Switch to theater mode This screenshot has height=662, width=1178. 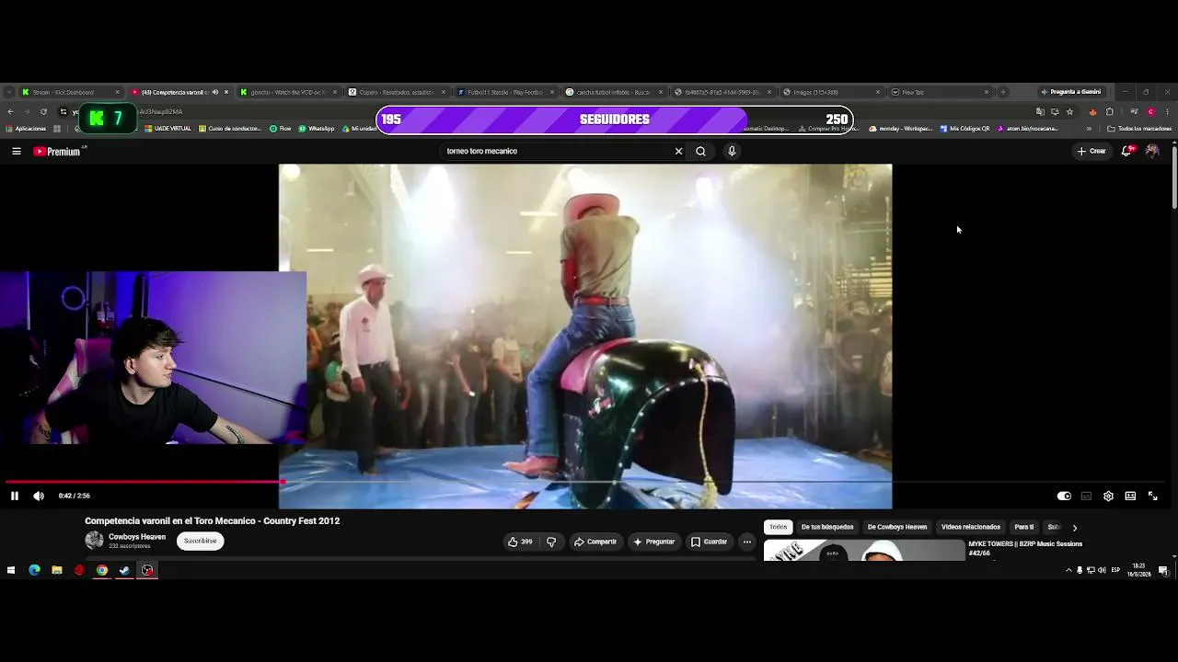pyautogui.click(x=1130, y=496)
